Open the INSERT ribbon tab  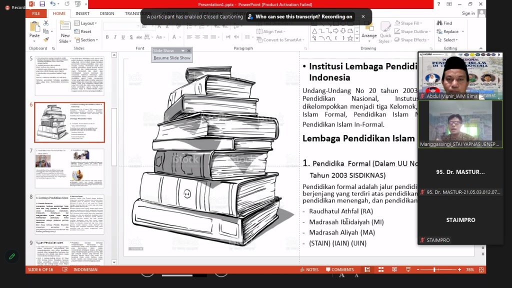[x=82, y=13]
